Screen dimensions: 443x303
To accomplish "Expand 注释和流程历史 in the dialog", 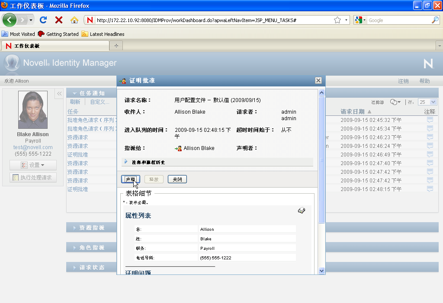I will click(x=126, y=162).
